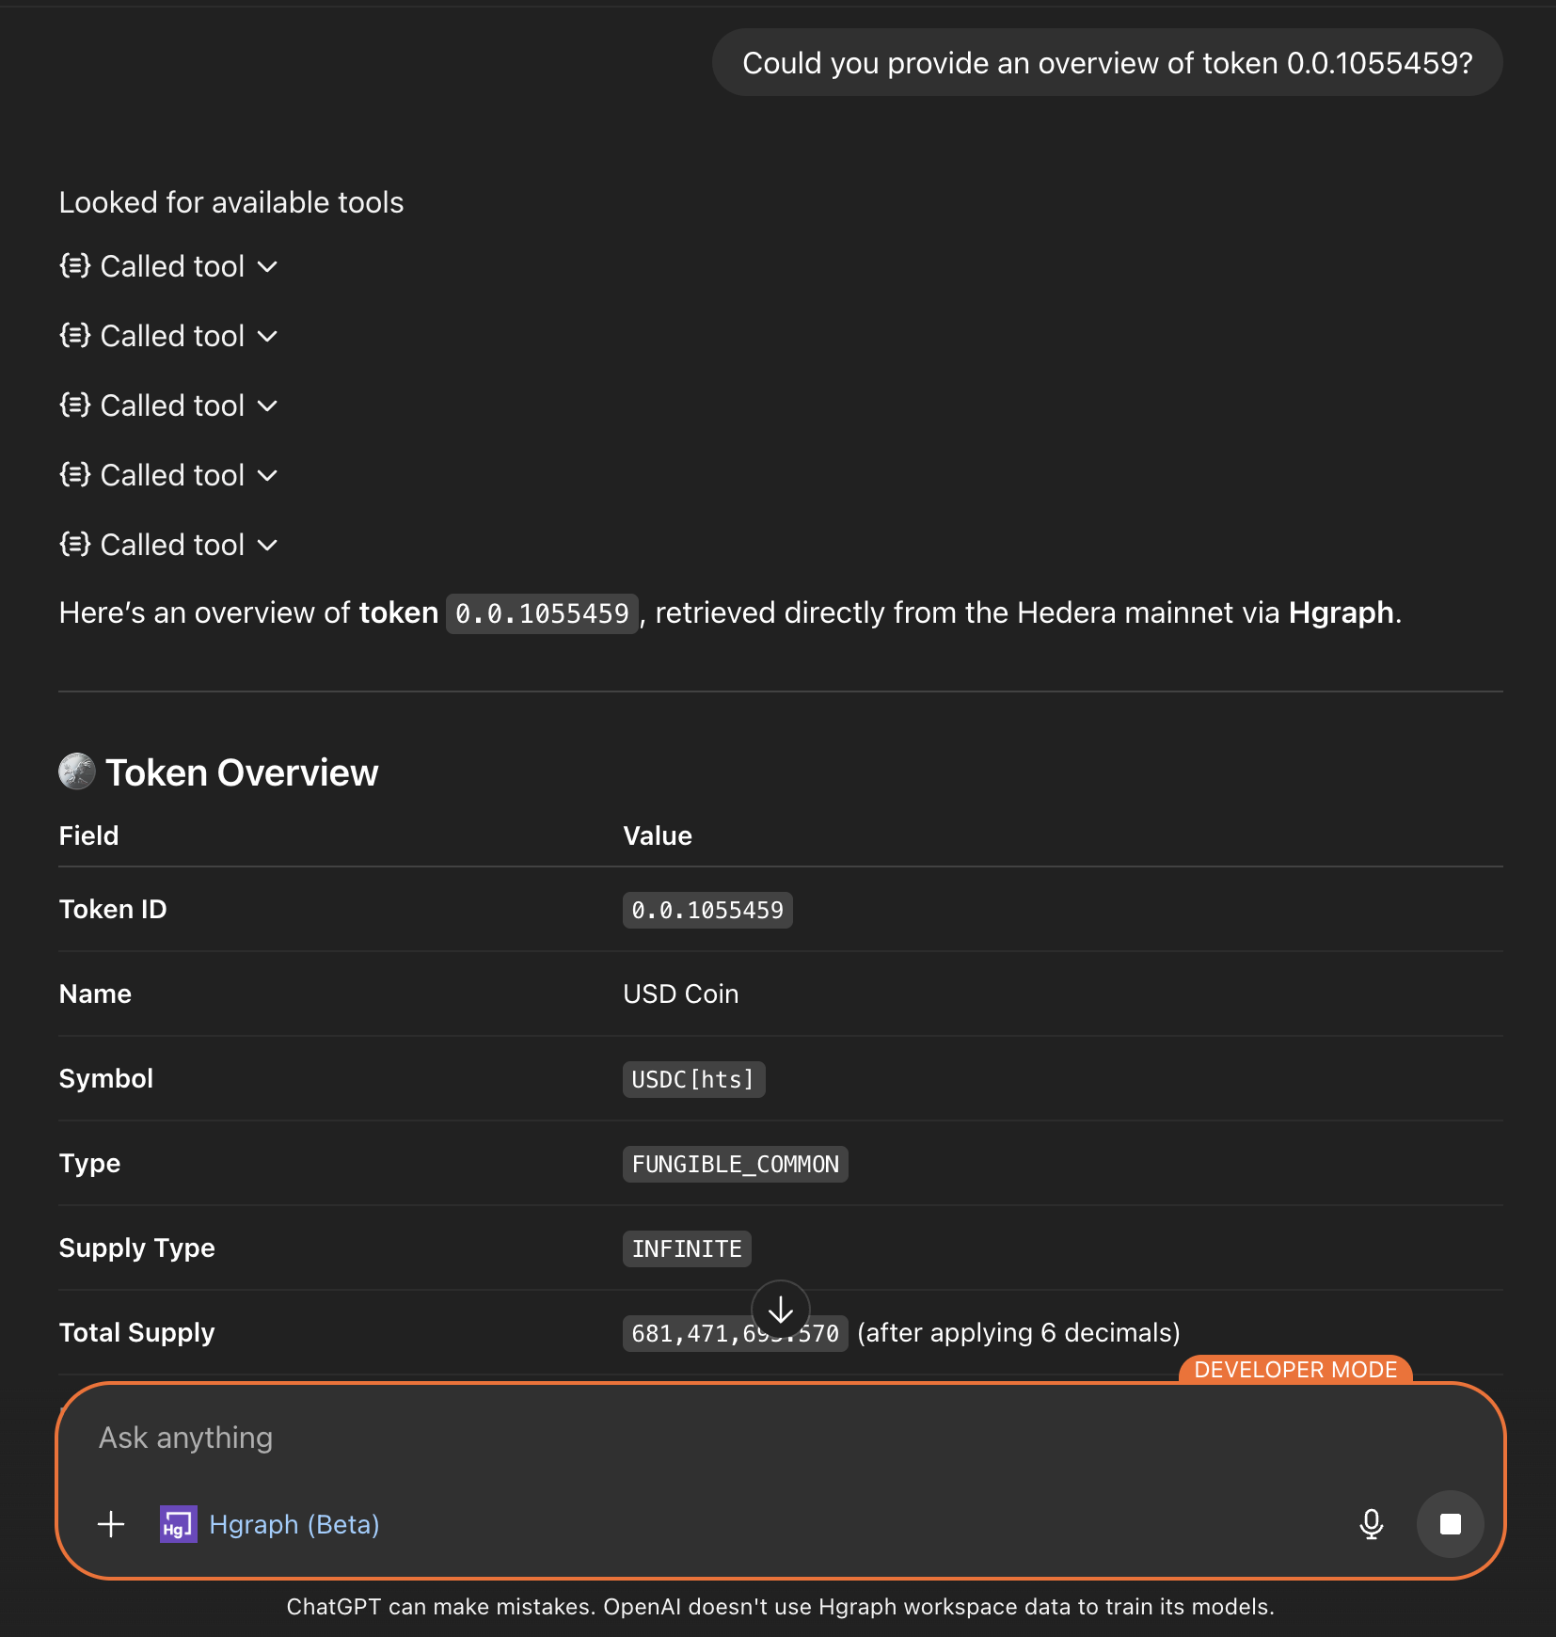
Task: Activate the microphone dictation icon
Action: tap(1372, 1524)
